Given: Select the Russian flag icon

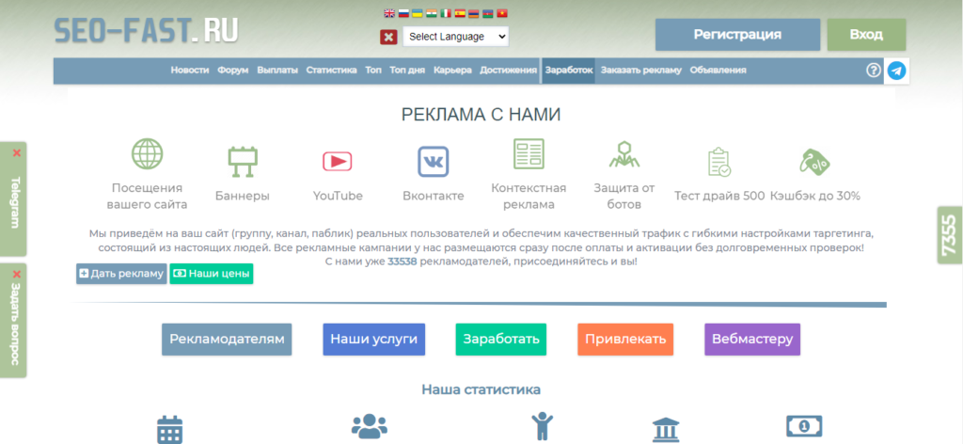Looking at the screenshot, I should [403, 13].
